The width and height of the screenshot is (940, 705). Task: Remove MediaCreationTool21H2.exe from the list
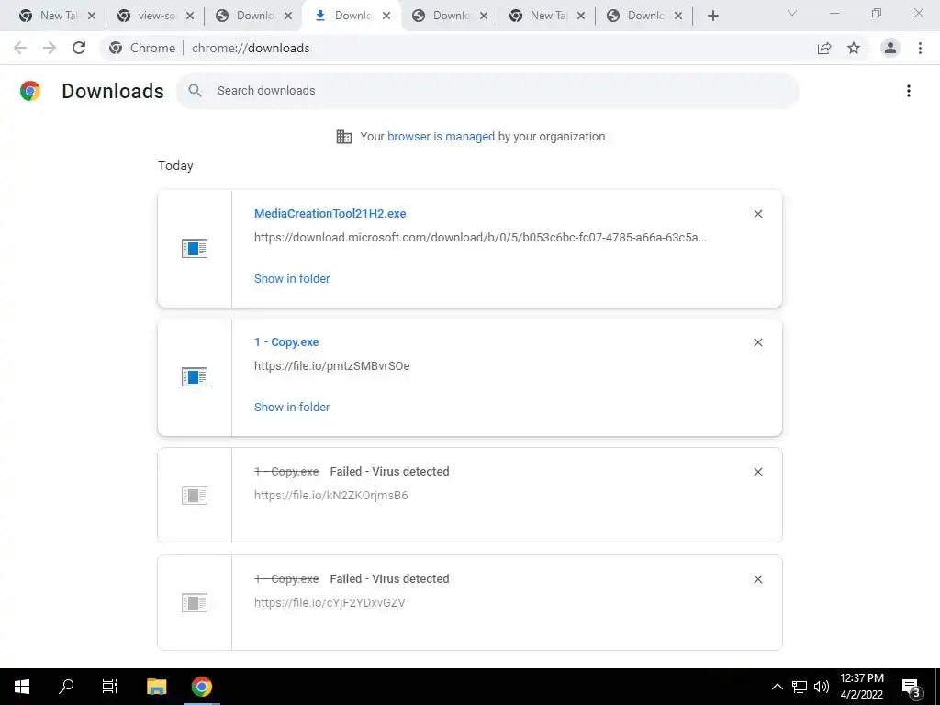point(757,214)
